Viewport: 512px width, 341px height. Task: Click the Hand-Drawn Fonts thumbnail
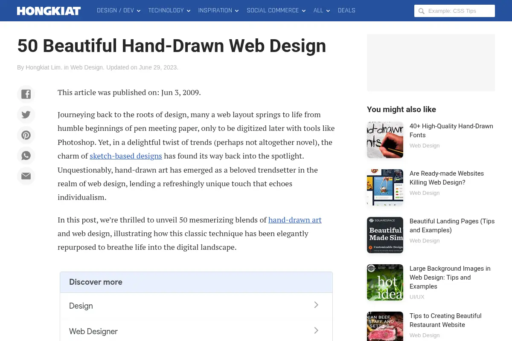(385, 140)
